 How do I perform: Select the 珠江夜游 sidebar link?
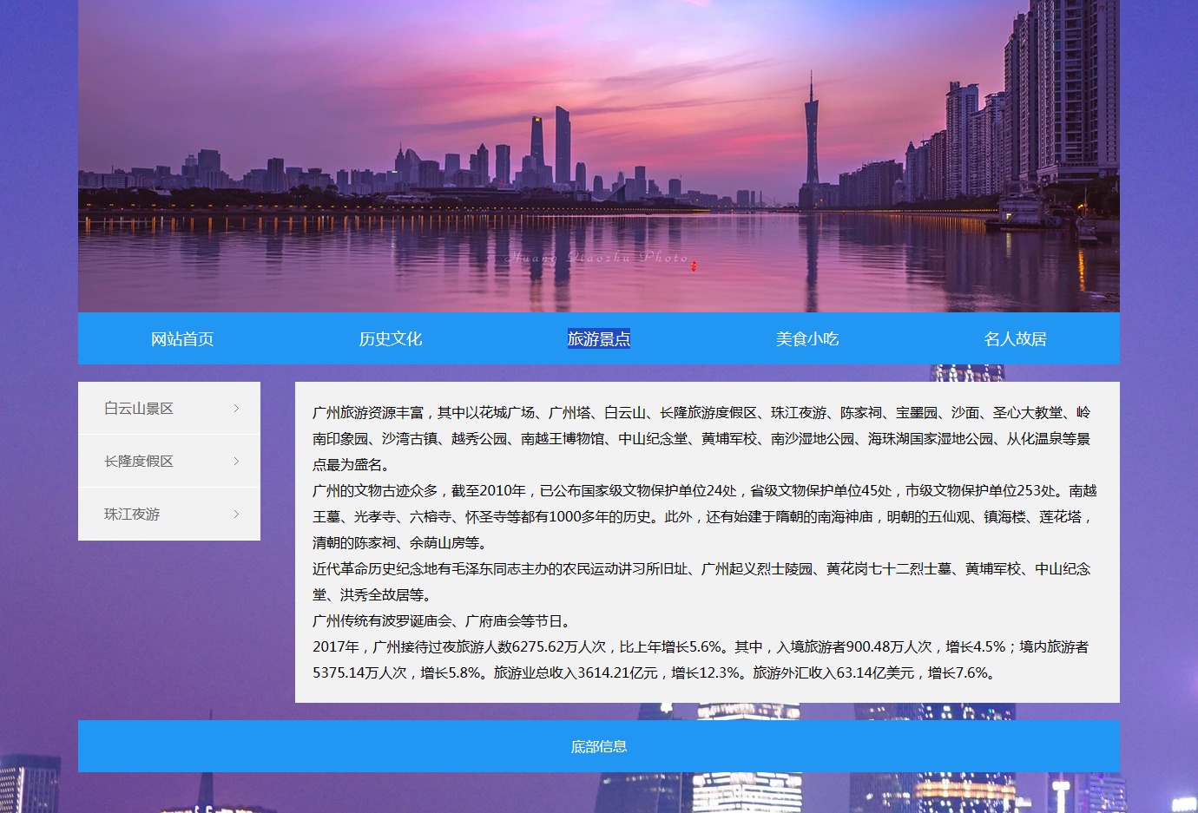pyautogui.click(x=132, y=514)
